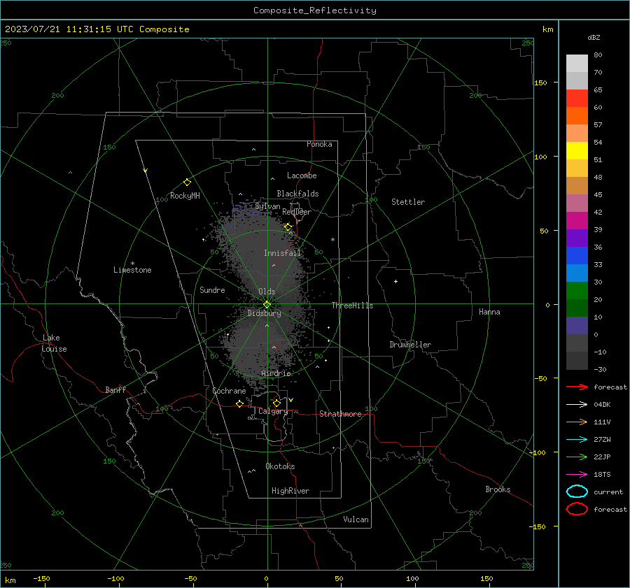Click the orange 111V arrow icon
This screenshot has width=630, height=588.
577,422
